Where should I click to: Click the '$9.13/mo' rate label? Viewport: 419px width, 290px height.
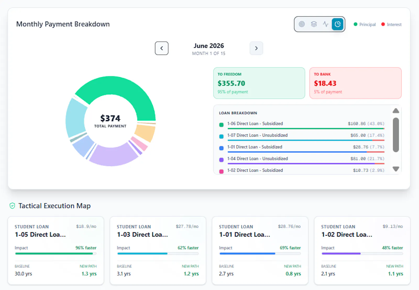click(393, 227)
